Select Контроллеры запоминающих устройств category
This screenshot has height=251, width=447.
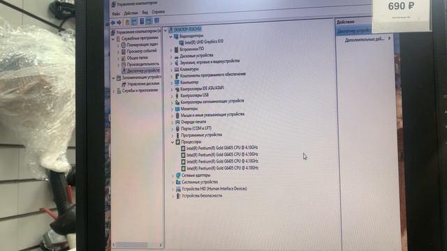pos(212,101)
